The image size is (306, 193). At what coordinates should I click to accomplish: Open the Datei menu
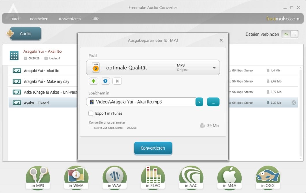15,19
